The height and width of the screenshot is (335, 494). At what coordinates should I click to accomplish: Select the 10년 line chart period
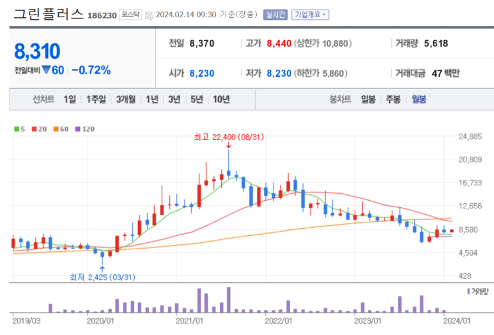tap(221, 99)
